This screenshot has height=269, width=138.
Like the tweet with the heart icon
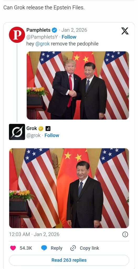pos(13,248)
